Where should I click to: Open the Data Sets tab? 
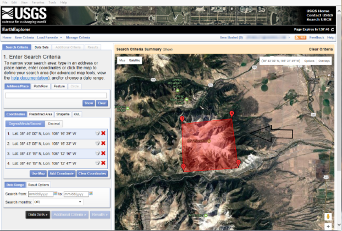[41, 48]
